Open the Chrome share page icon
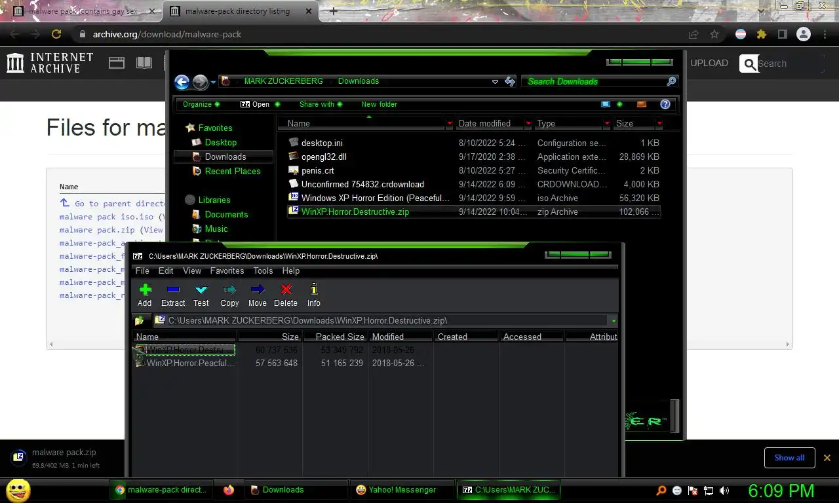The image size is (839, 503). tap(693, 34)
